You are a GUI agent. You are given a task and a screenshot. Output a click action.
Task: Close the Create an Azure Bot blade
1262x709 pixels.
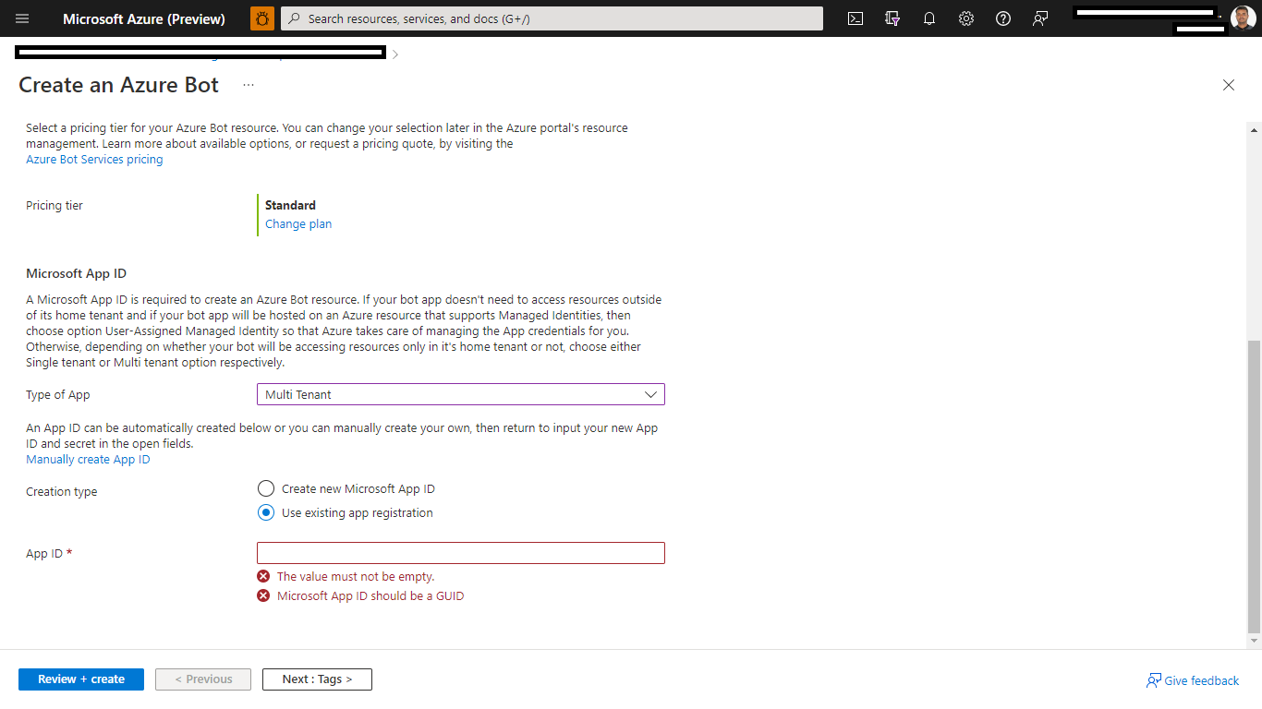(1229, 85)
